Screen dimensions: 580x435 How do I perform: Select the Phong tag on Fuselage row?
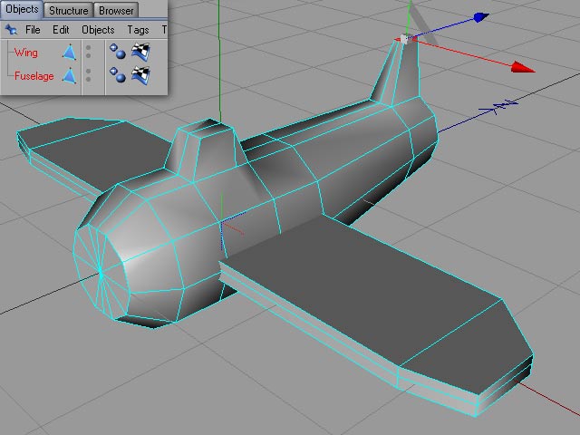(x=118, y=74)
